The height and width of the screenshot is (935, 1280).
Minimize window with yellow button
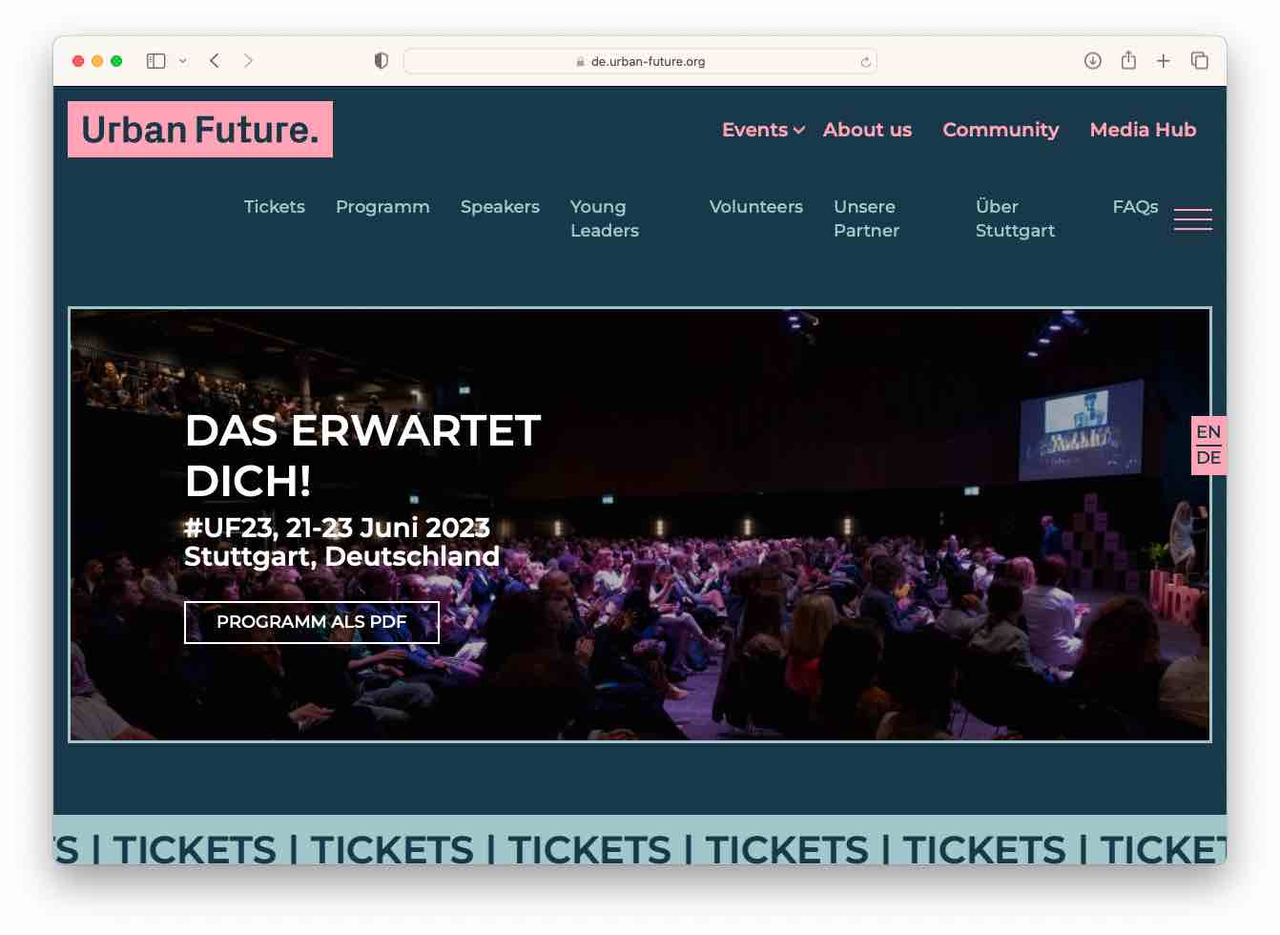97,61
